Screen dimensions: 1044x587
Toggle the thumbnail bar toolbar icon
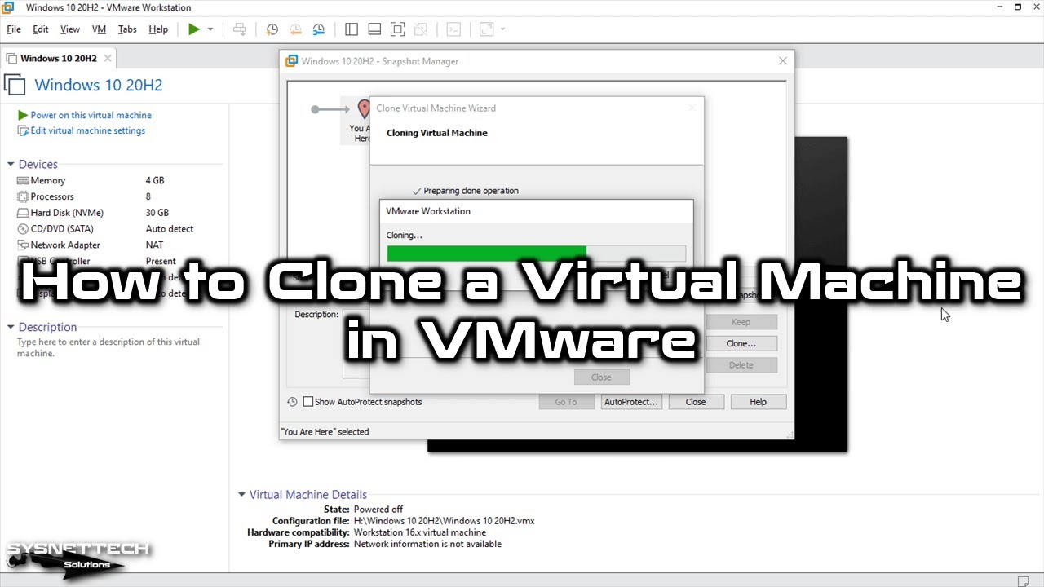(374, 29)
